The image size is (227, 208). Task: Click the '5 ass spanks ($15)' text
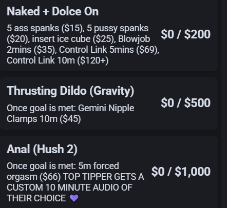pyautogui.click(x=45, y=28)
